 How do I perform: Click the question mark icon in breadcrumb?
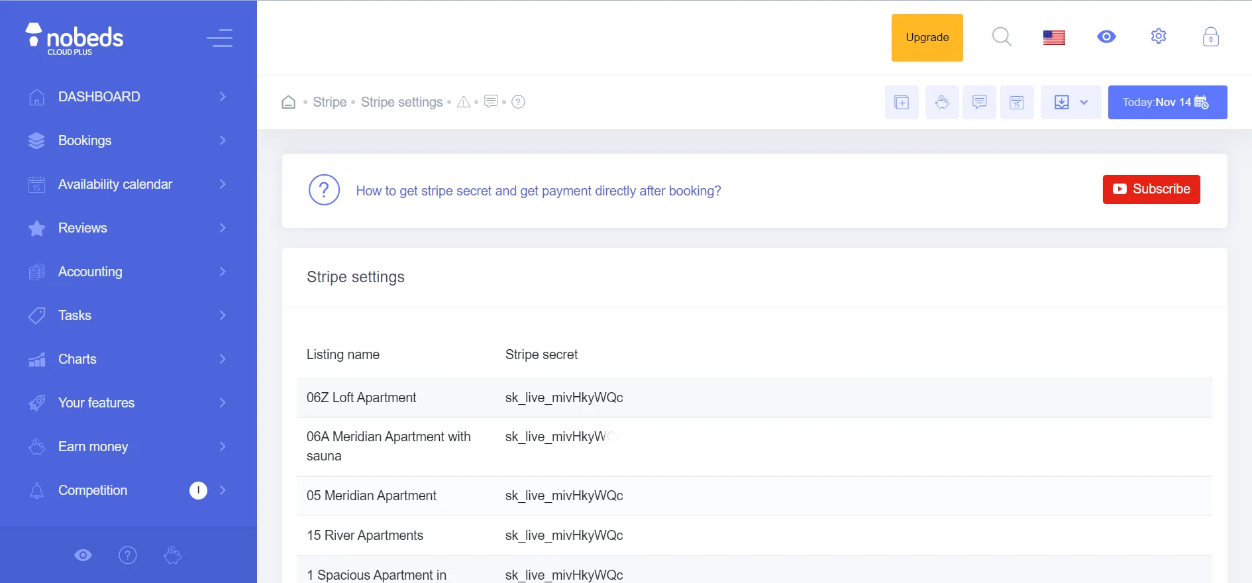(519, 102)
